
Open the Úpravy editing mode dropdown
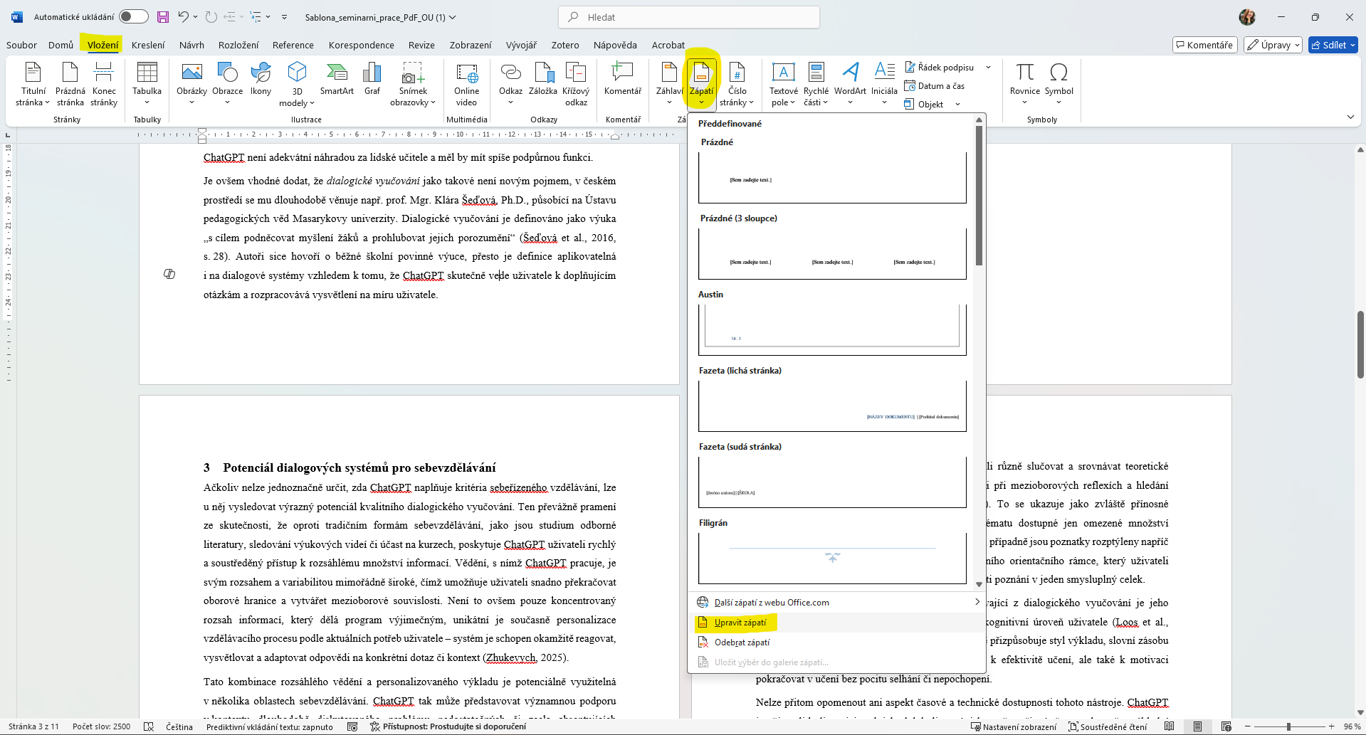[x=1273, y=45]
